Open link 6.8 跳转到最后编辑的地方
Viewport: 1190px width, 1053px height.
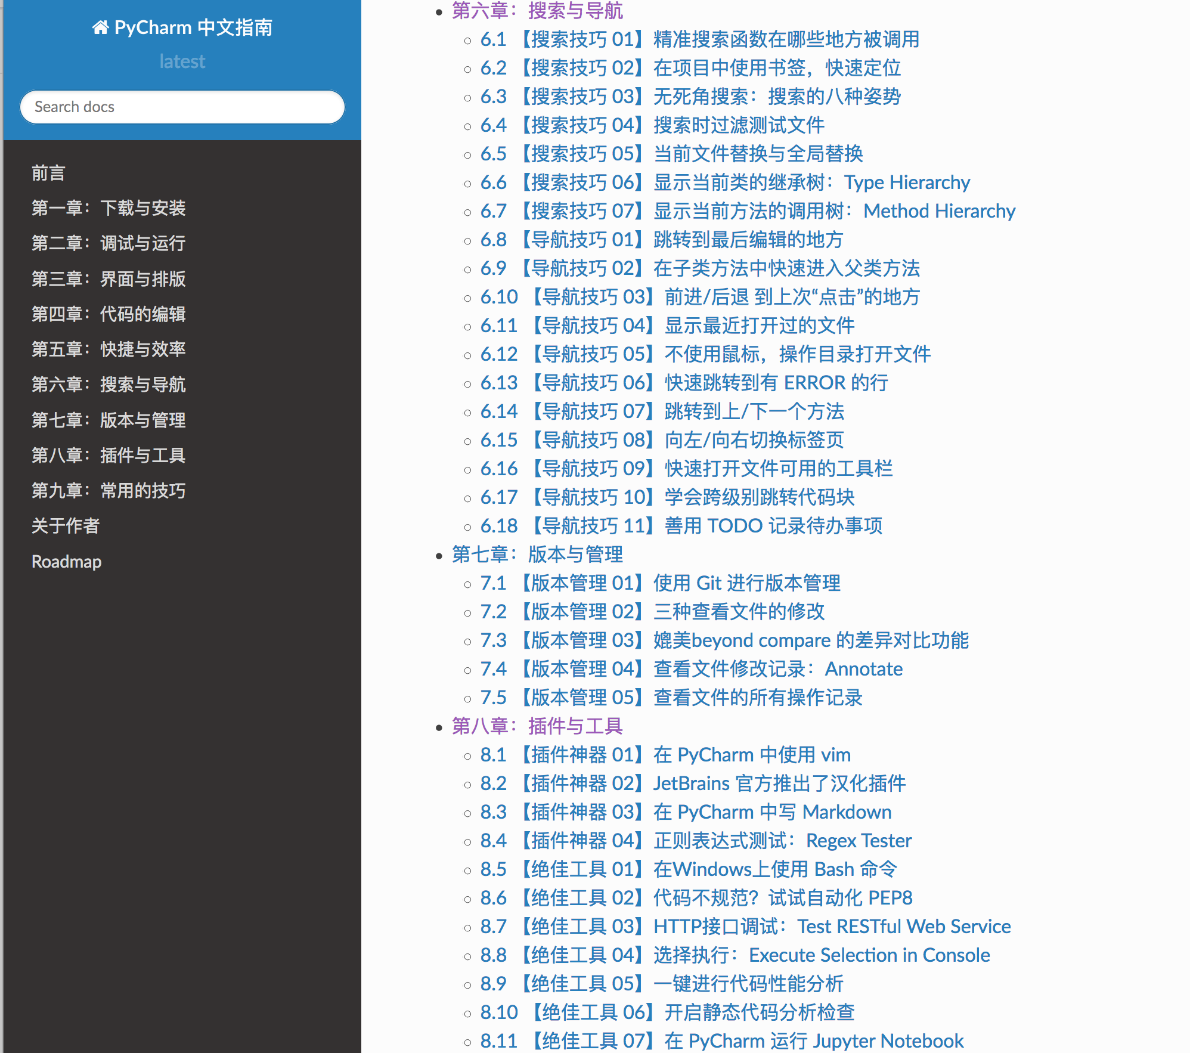[x=662, y=240]
